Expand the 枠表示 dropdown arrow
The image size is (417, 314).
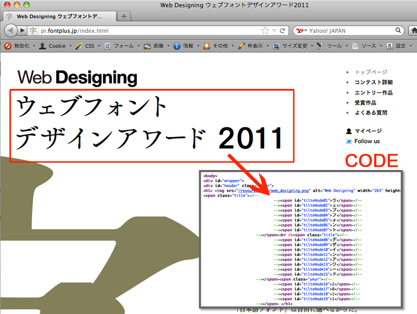[x=267, y=46]
